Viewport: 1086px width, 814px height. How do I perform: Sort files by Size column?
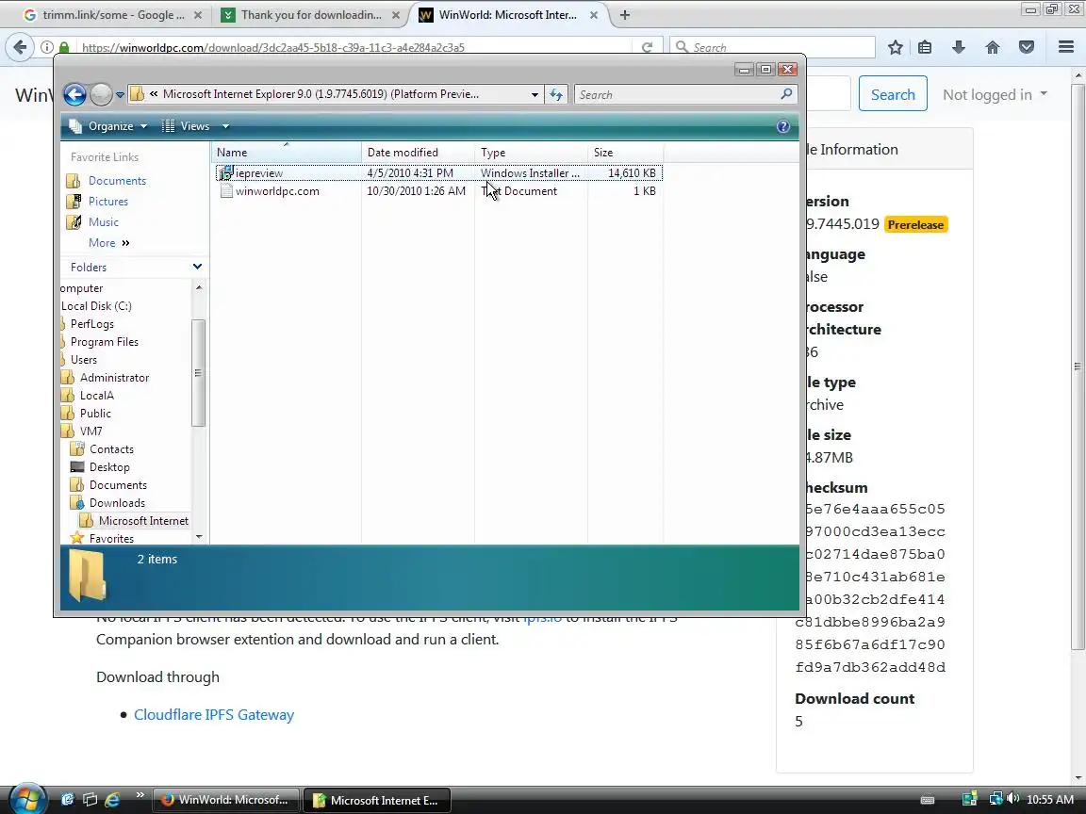[x=625, y=153]
